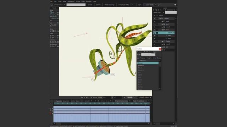
Task: Collapse the top-level group layer
Action: pyautogui.click(x=160, y=18)
